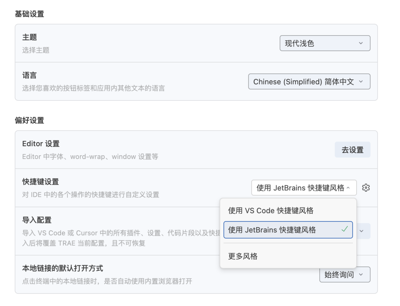Click the up-arrow on the keybinding style dropdown

pyautogui.click(x=348, y=188)
